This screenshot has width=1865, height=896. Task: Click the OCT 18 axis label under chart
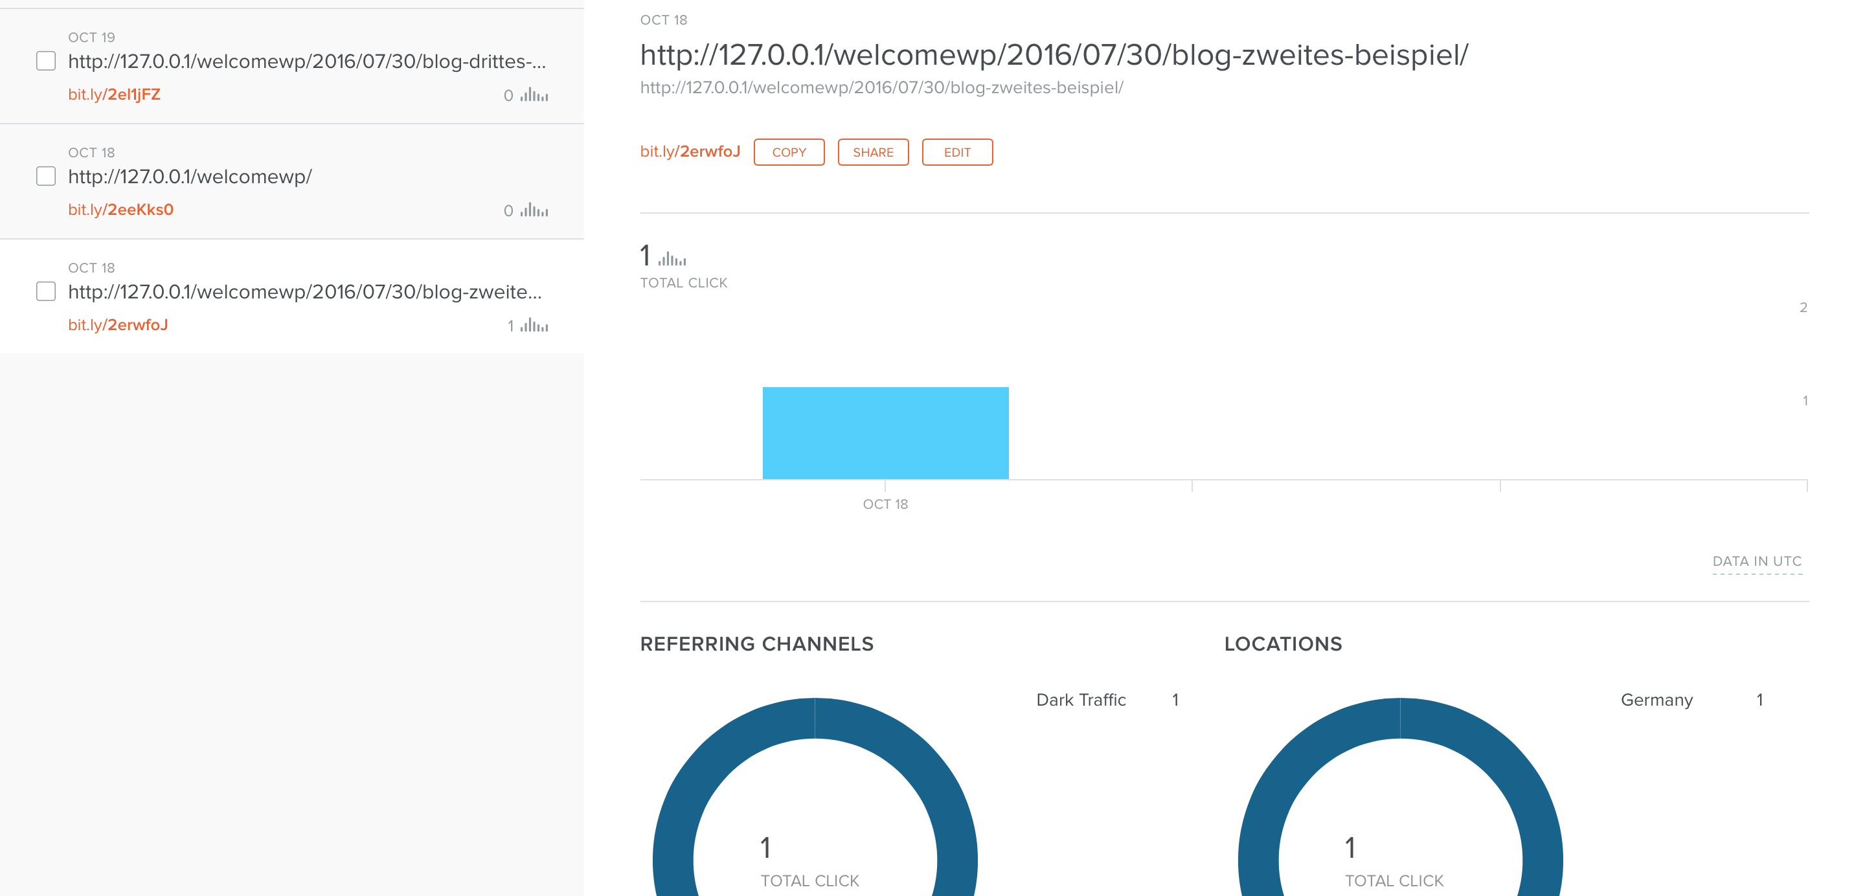[x=885, y=504]
